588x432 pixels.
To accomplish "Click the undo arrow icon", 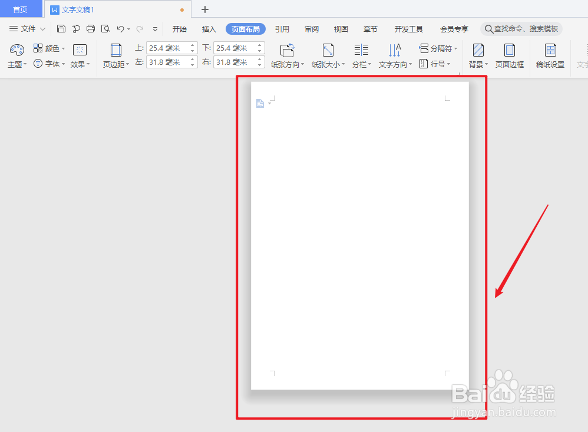I will 120,29.
